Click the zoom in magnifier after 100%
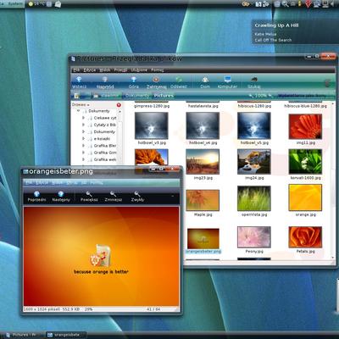This screenshot has width=339, height=339. click(x=270, y=96)
